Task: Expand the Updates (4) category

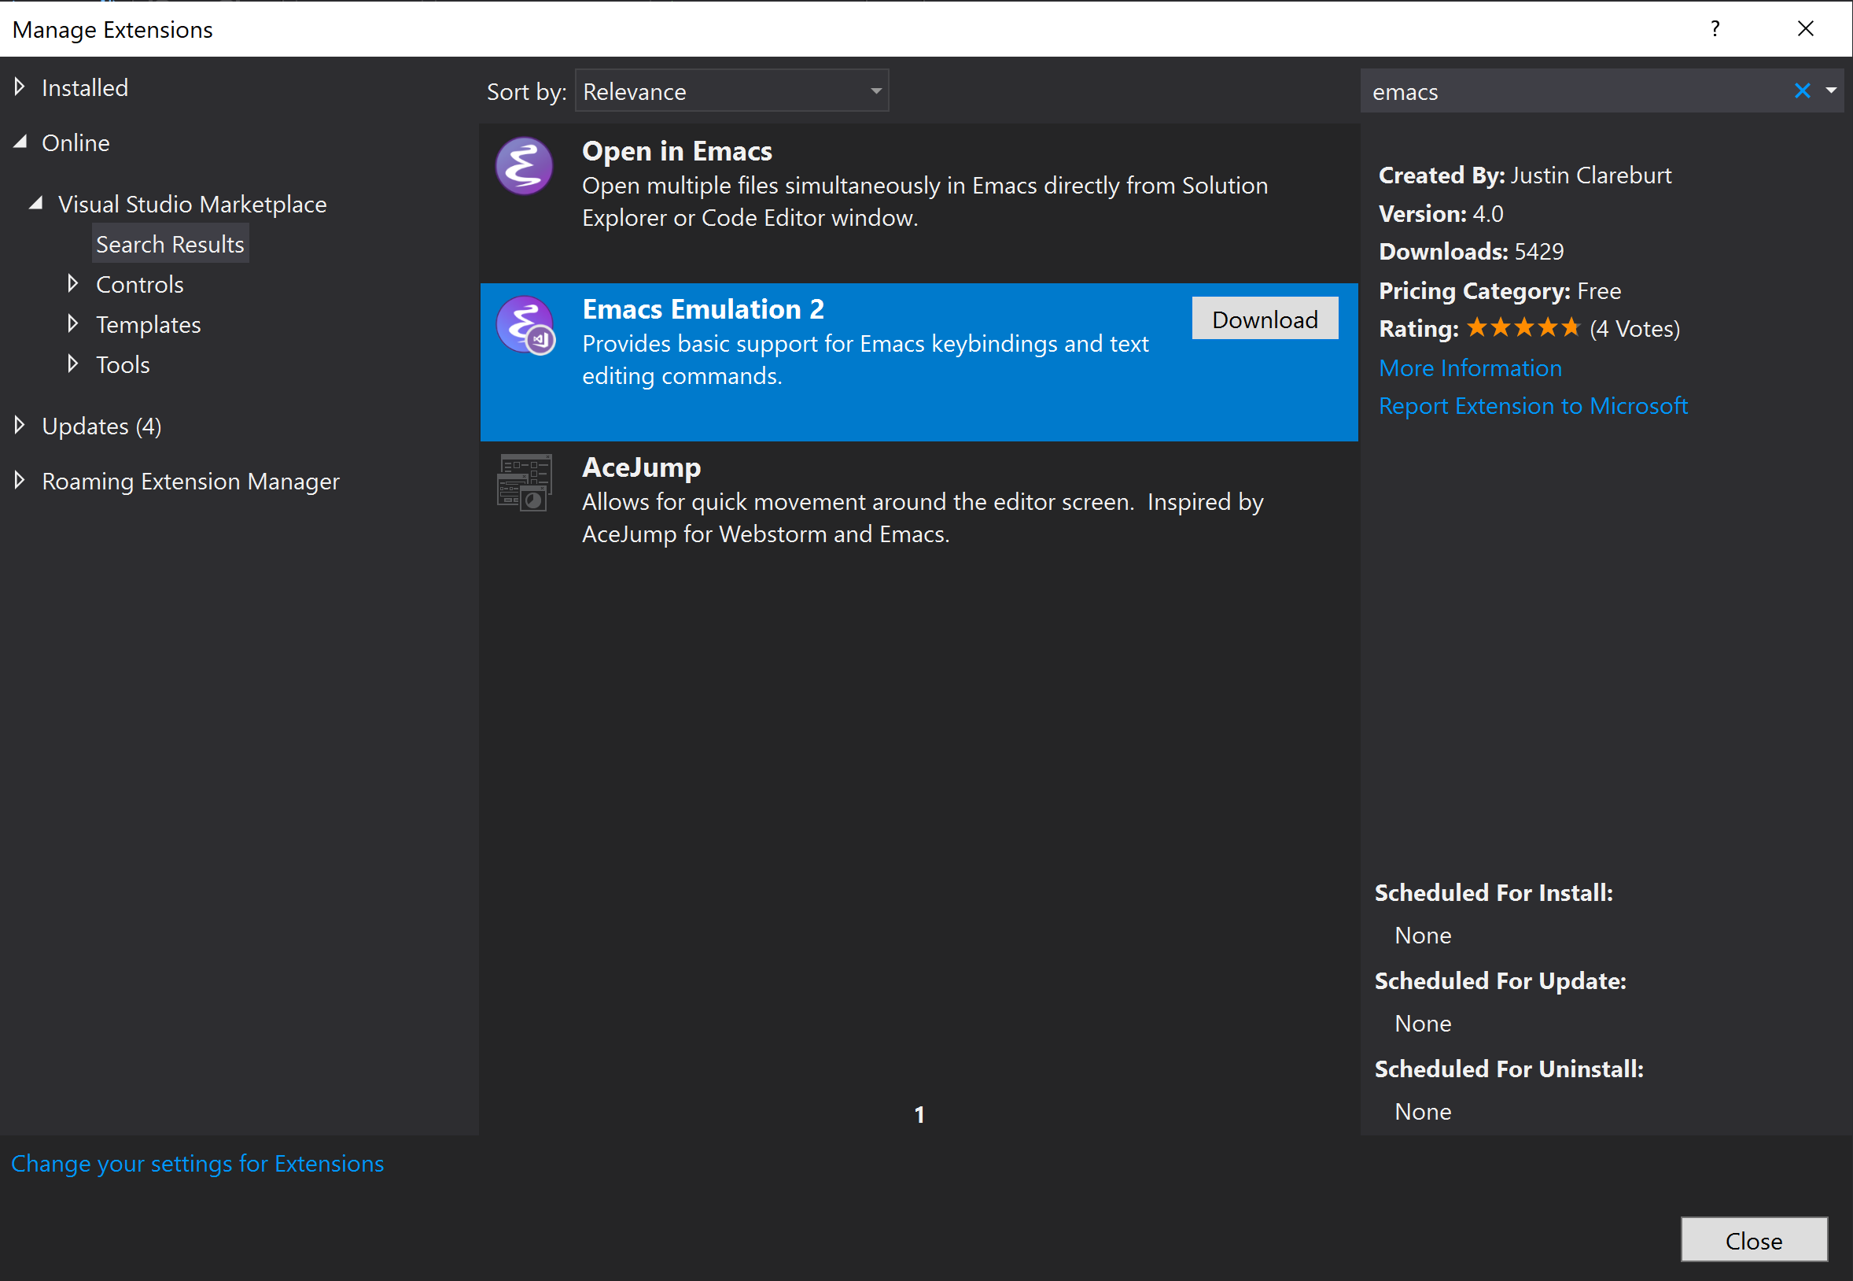Action: pos(20,426)
